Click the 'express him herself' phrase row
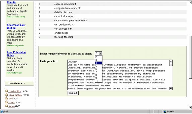Viewport: 192px width, 114px height. click(x=112, y=4)
